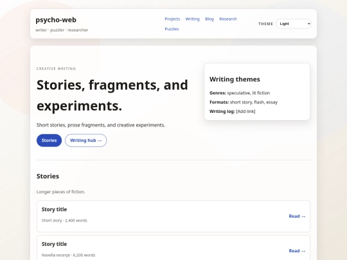Read the Novella excerpt 6,200 words piece

coord(297,251)
